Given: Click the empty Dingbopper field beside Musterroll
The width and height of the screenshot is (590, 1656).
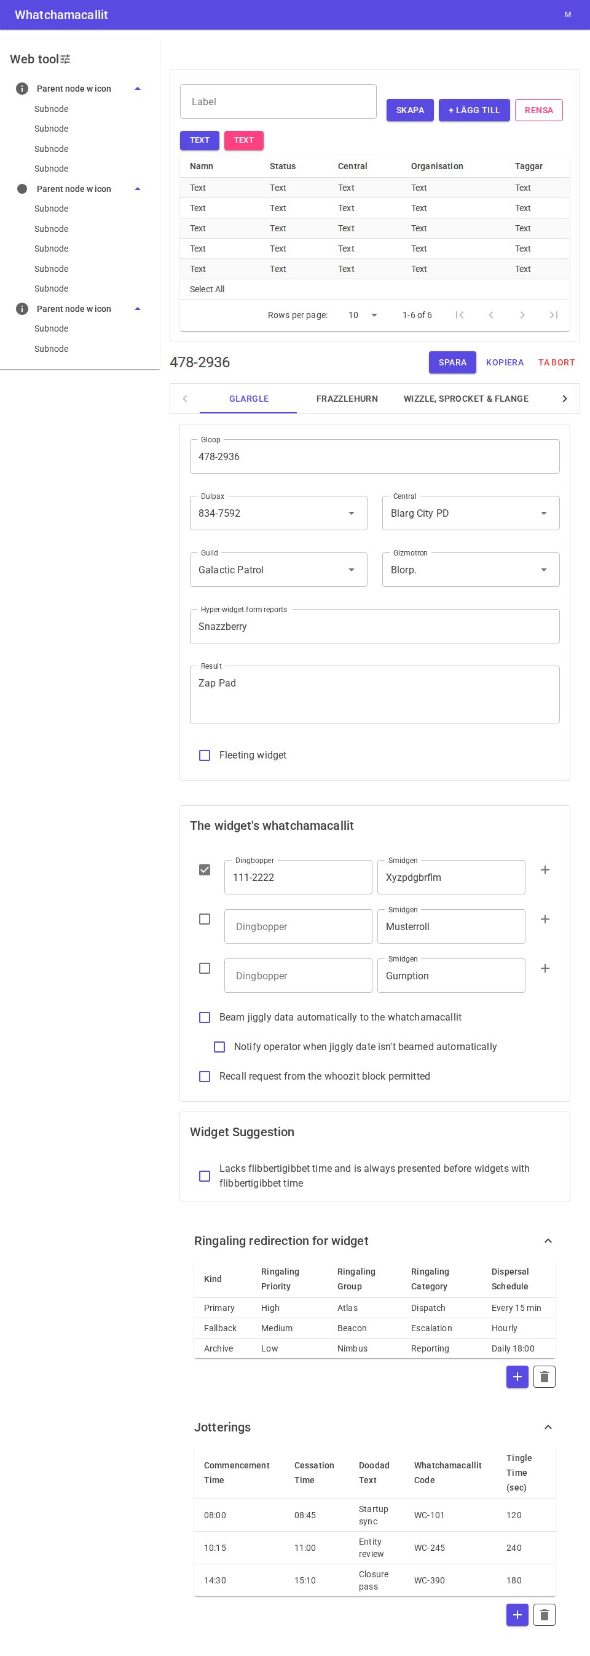Looking at the screenshot, I should [x=299, y=926].
